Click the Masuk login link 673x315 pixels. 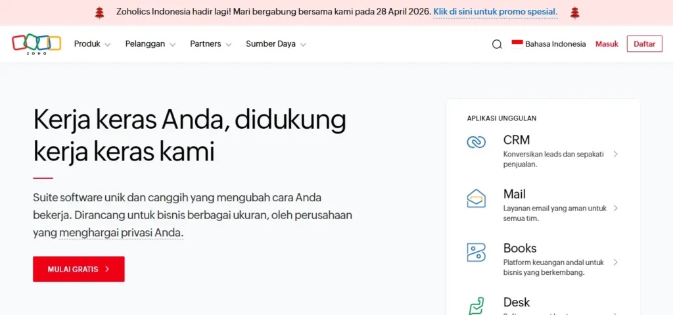click(x=607, y=44)
